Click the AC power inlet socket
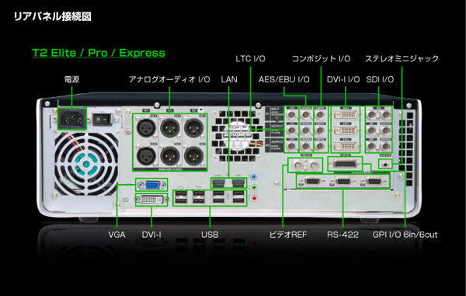This screenshot has height=296, width=466. point(72,119)
